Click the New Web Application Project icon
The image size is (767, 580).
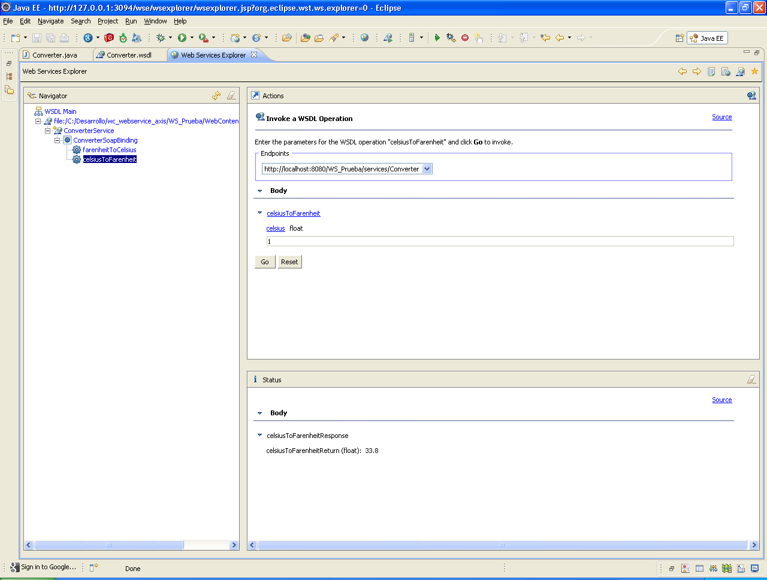235,38
